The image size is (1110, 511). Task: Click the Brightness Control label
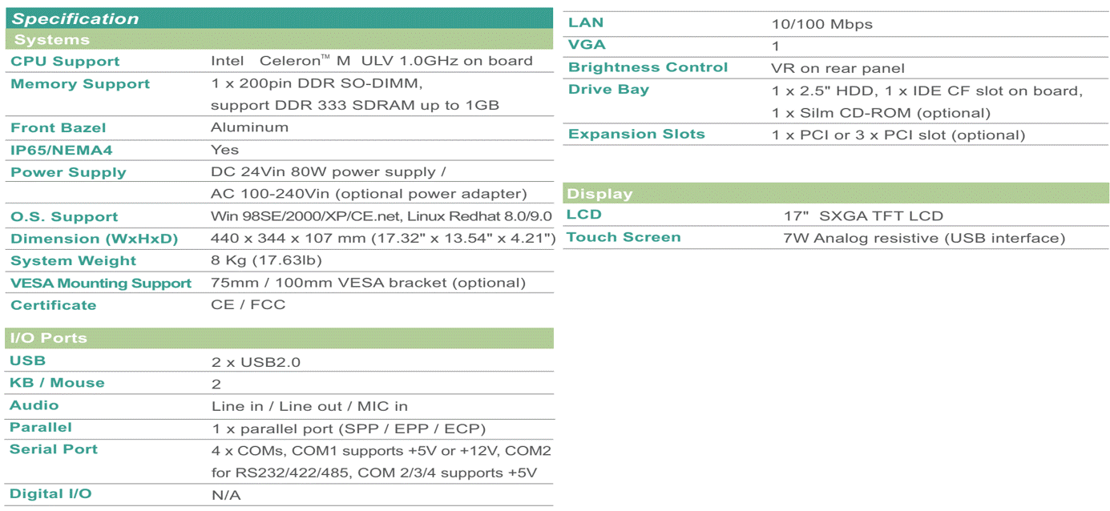click(648, 68)
